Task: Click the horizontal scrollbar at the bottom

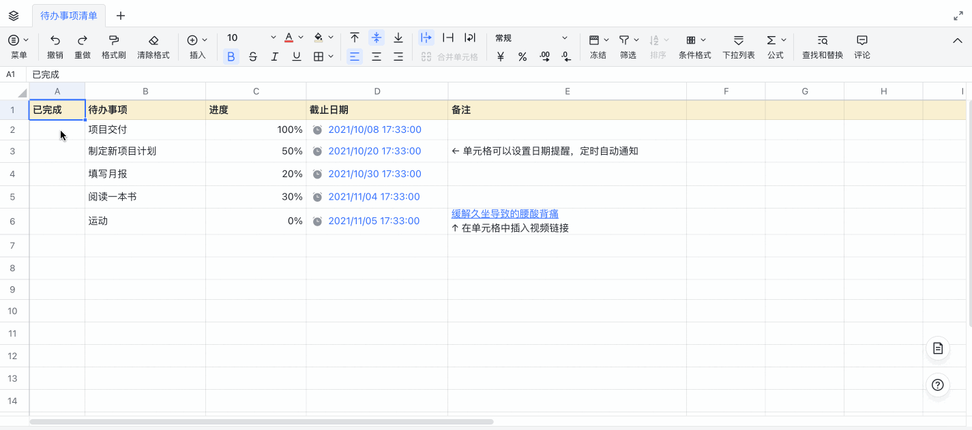Action: 261,422
